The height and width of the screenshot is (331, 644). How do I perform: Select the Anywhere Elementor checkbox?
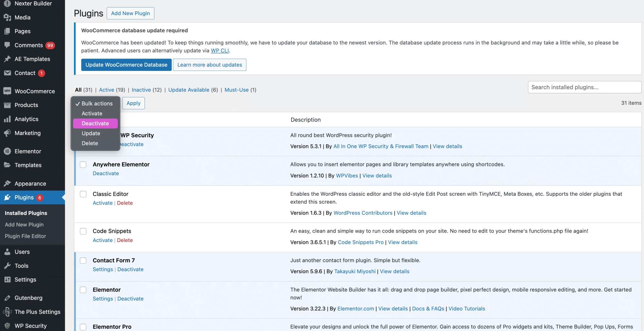pyautogui.click(x=83, y=165)
